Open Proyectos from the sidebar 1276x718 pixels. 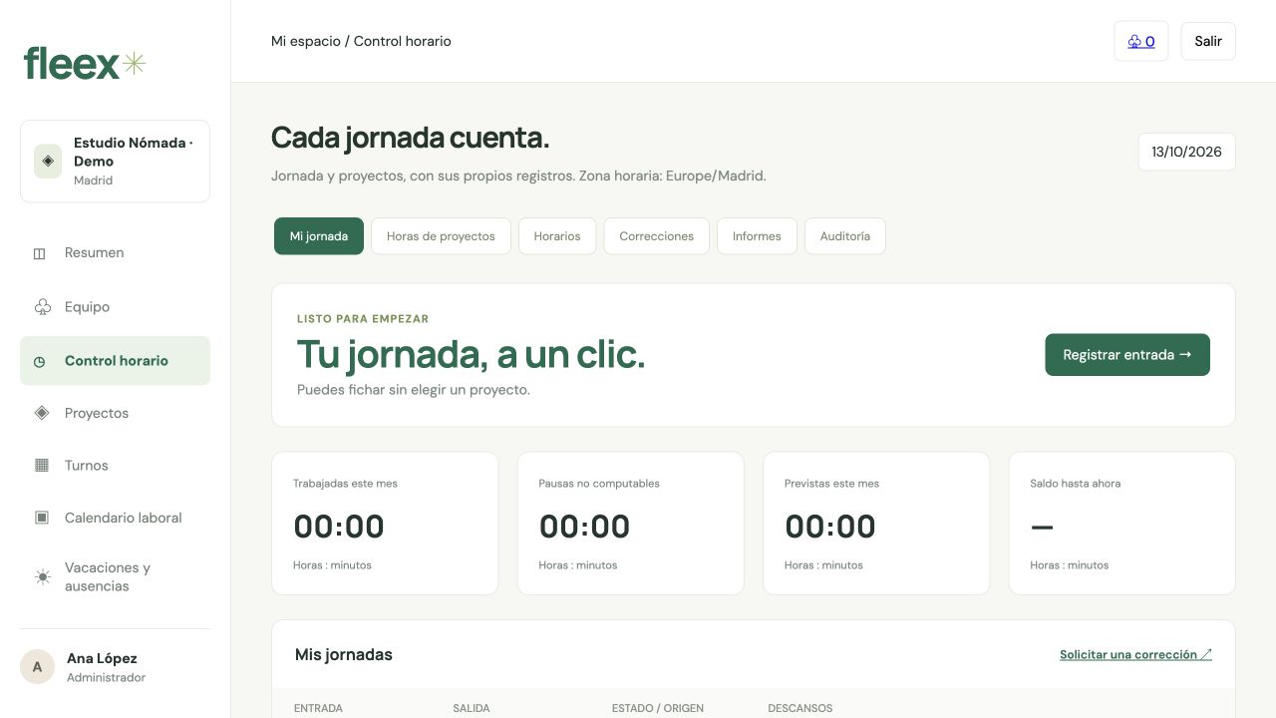tap(115, 413)
